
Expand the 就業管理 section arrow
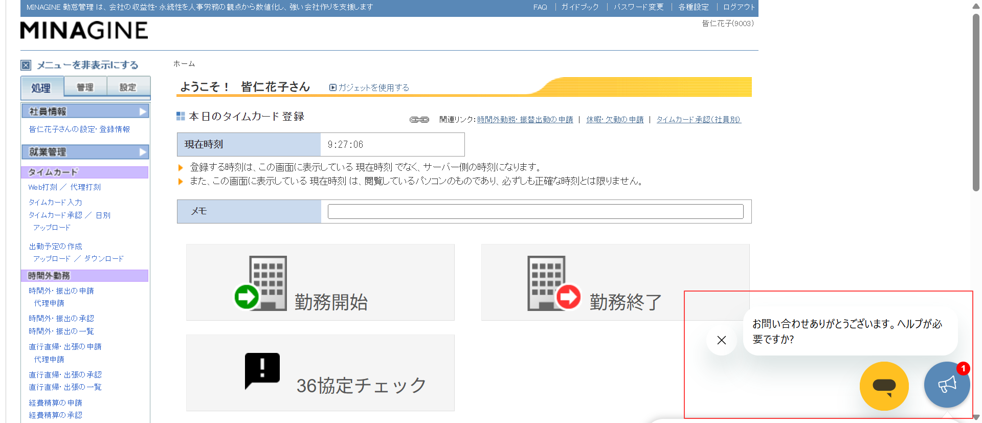pyautogui.click(x=143, y=152)
